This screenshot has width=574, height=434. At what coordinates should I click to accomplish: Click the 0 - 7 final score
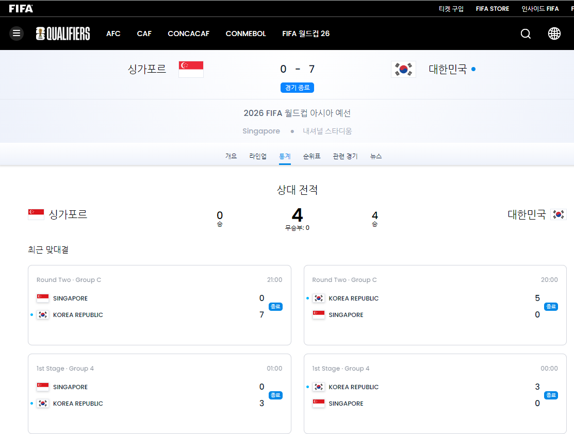click(x=297, y=69)
